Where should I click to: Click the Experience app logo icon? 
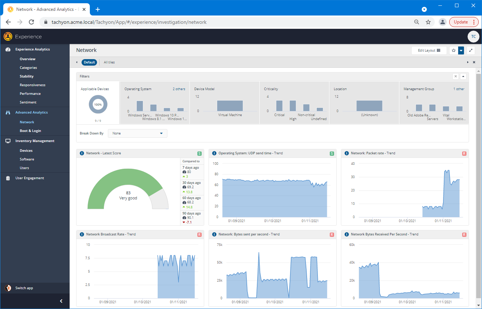coord(8,36)
